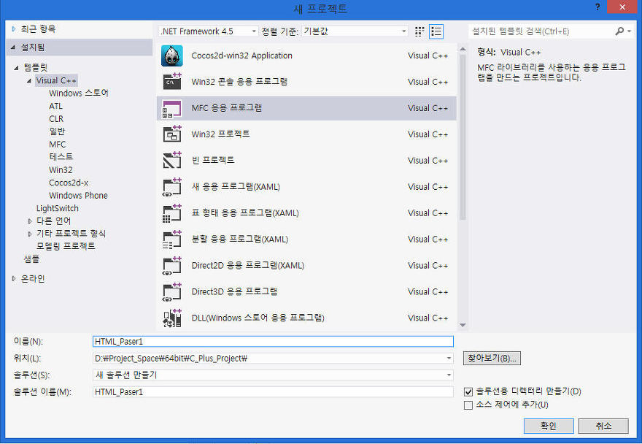Expand the 다른 언어 tree node
The width and height of the screenshot is (642, 444).
click(x=29, y=221)
